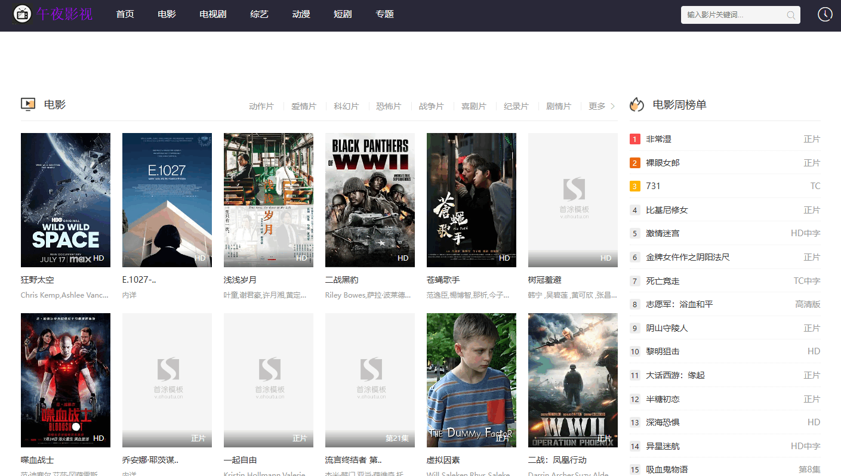Click the rank 3 badge for 731
841x476 pixels.
pos(634,186)
